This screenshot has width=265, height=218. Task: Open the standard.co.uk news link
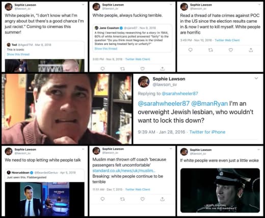click(x=124, y=171)
